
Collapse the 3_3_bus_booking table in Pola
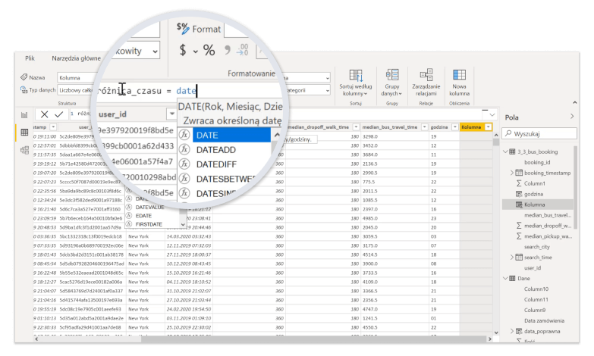(506, 151)
